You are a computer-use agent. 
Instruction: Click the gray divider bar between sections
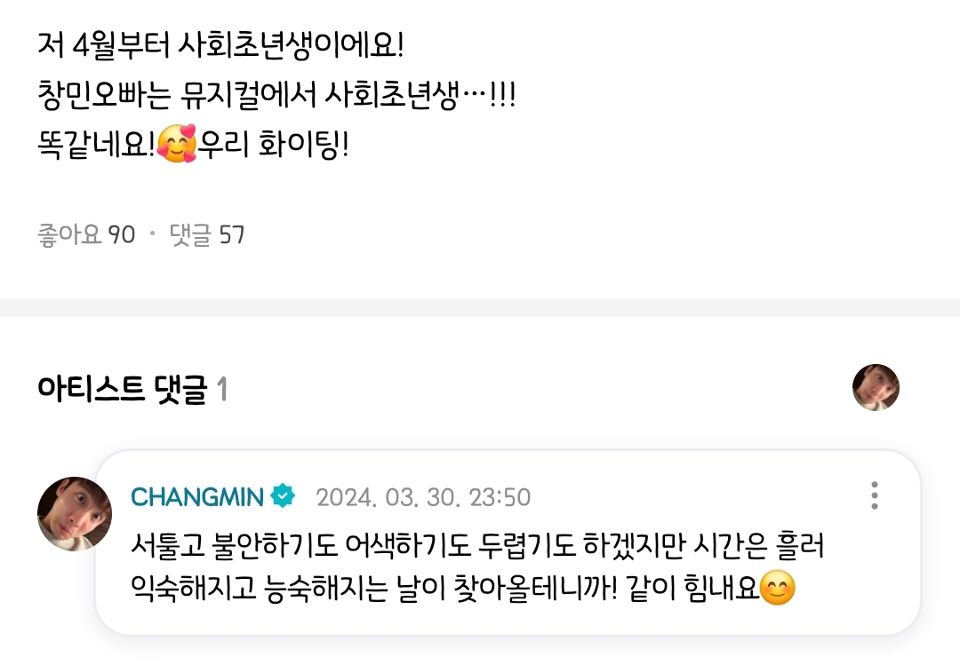click(x=480, y=308)
